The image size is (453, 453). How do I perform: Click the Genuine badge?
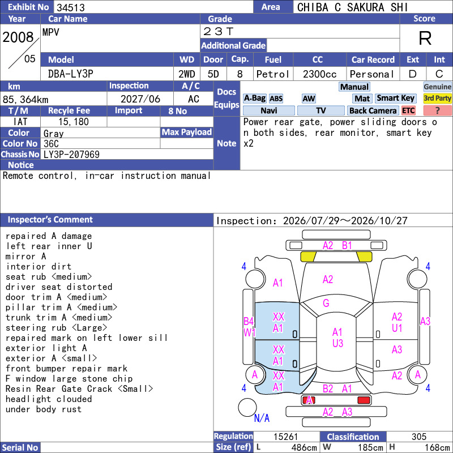437,87
